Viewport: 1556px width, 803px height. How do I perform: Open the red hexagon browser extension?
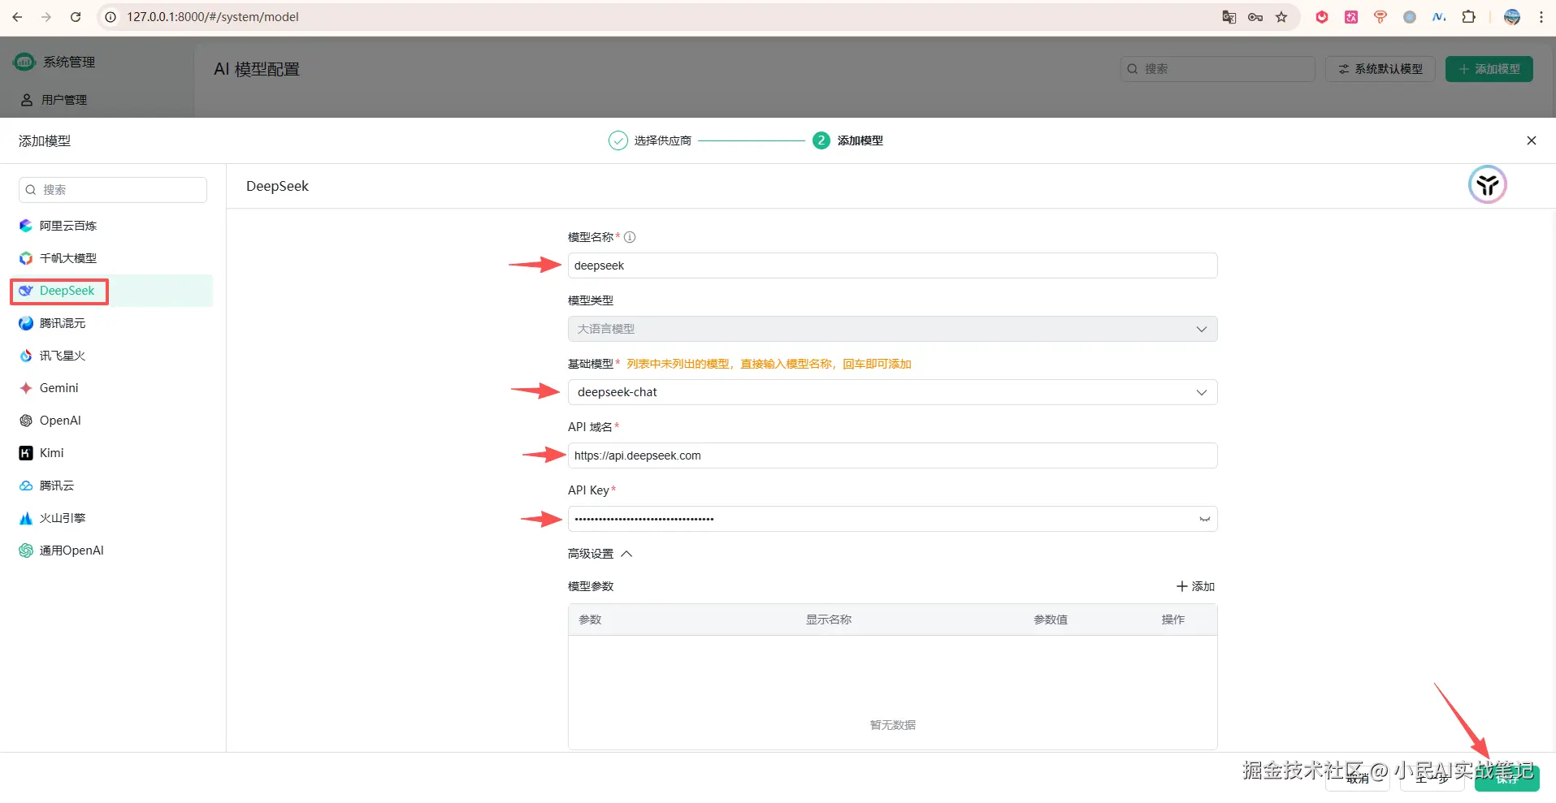coord(1322,17)
